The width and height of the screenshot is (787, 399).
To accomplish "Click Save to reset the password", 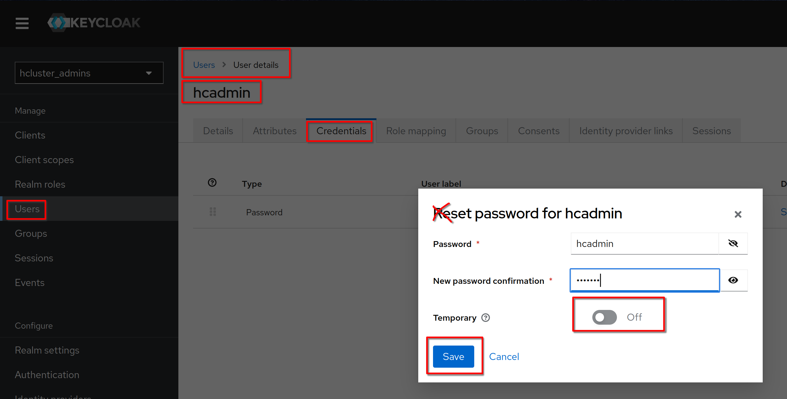I will pyautogui.click(x=453, y=357).
